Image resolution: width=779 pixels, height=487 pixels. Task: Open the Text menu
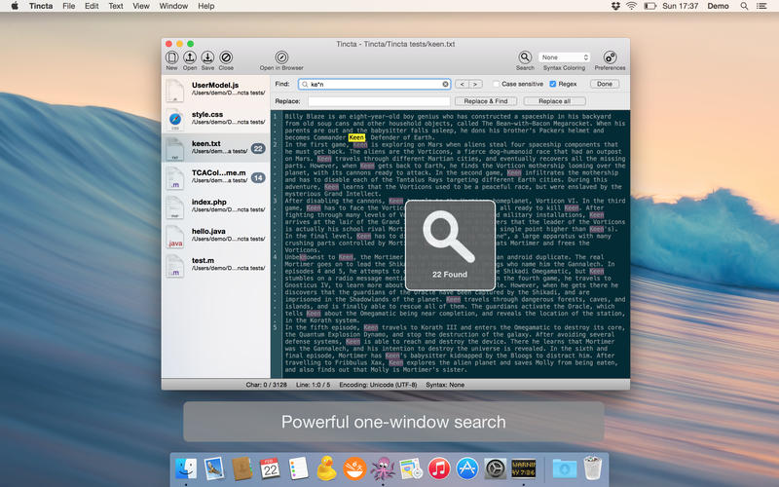(115, 6)
